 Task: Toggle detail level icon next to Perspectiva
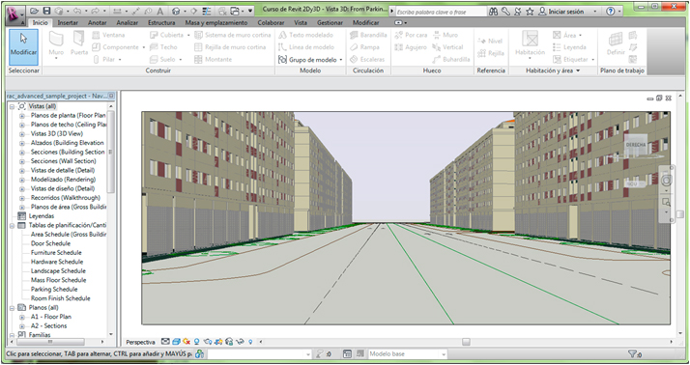click(165, 342)
